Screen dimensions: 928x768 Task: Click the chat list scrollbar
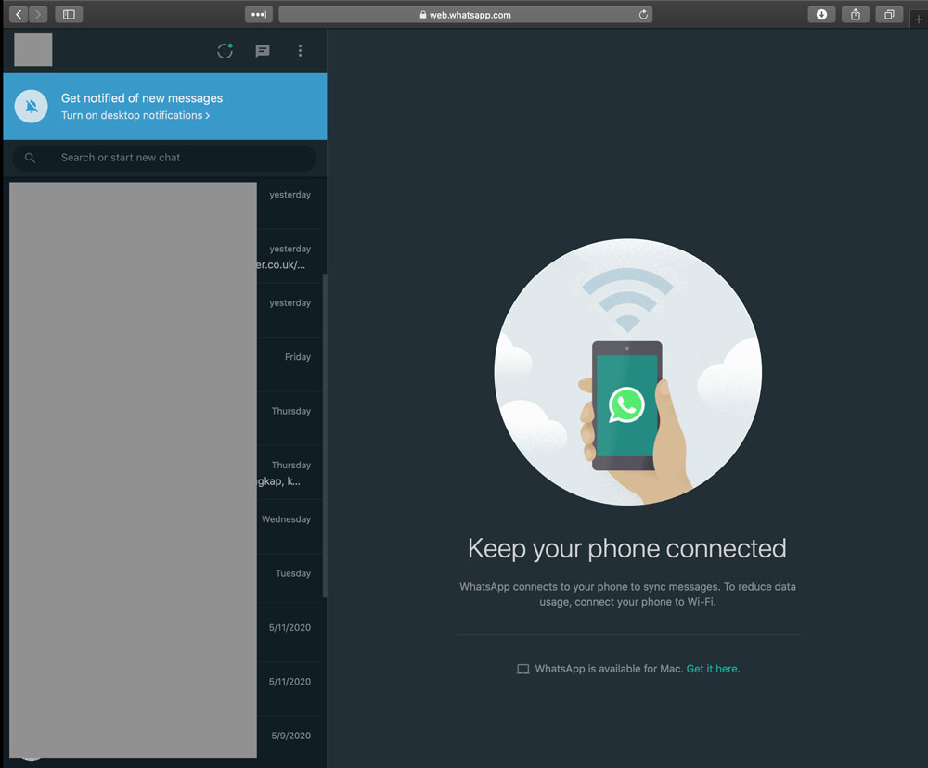tap(324, 435)
